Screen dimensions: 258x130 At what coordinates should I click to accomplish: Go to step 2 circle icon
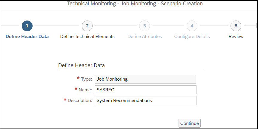[87, 26]
